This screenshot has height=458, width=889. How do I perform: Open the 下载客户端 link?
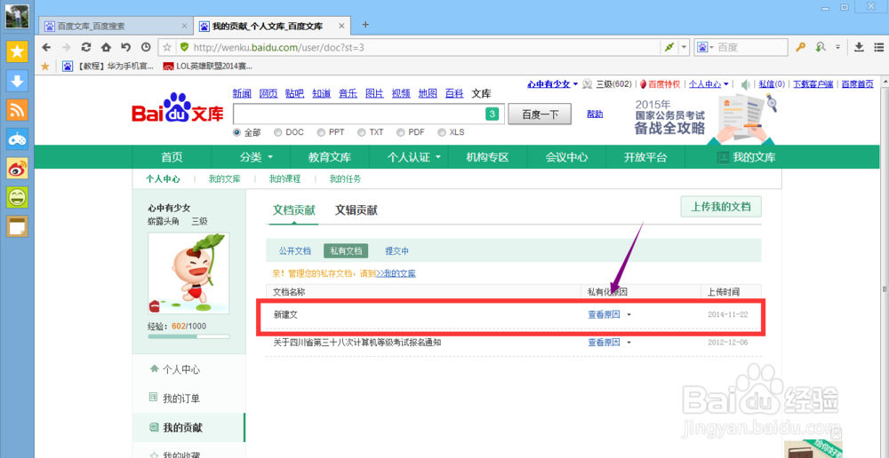pyautogui.click(x=813, y=84)
